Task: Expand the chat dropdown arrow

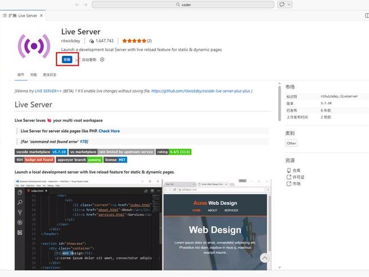Action: tap(289, 5)
